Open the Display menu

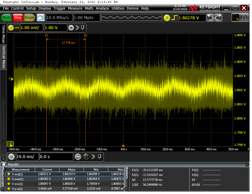tap(45, 8)
